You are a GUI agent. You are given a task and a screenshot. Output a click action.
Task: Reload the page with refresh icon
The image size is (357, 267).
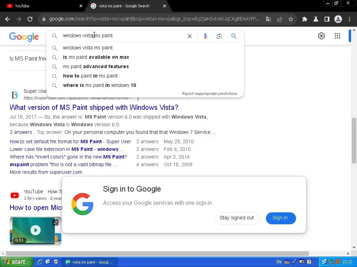pyautogui.click(x=30, y=19)
